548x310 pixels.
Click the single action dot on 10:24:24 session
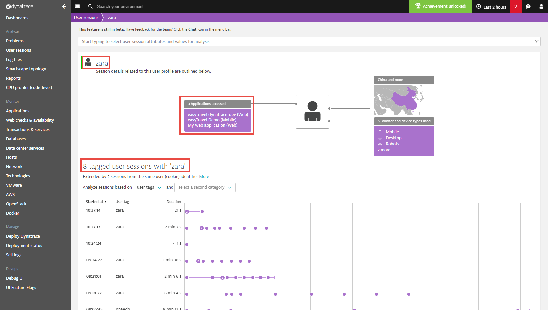tap(187, 244)
